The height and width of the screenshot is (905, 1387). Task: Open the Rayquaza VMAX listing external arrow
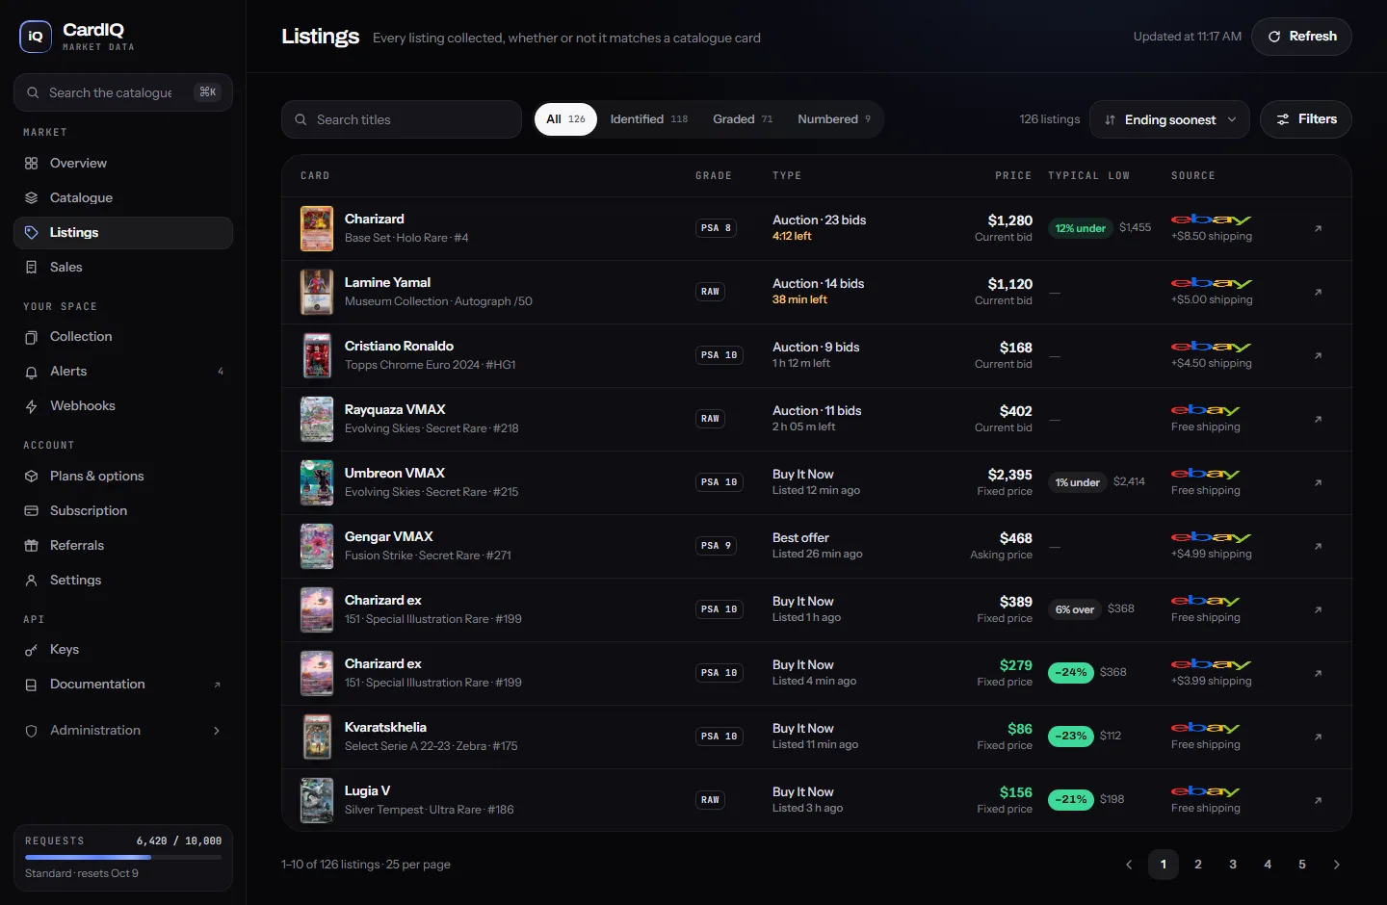(x=1318, y=419)
